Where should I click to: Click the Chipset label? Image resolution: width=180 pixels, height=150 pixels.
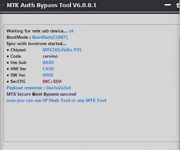[18, 50]
